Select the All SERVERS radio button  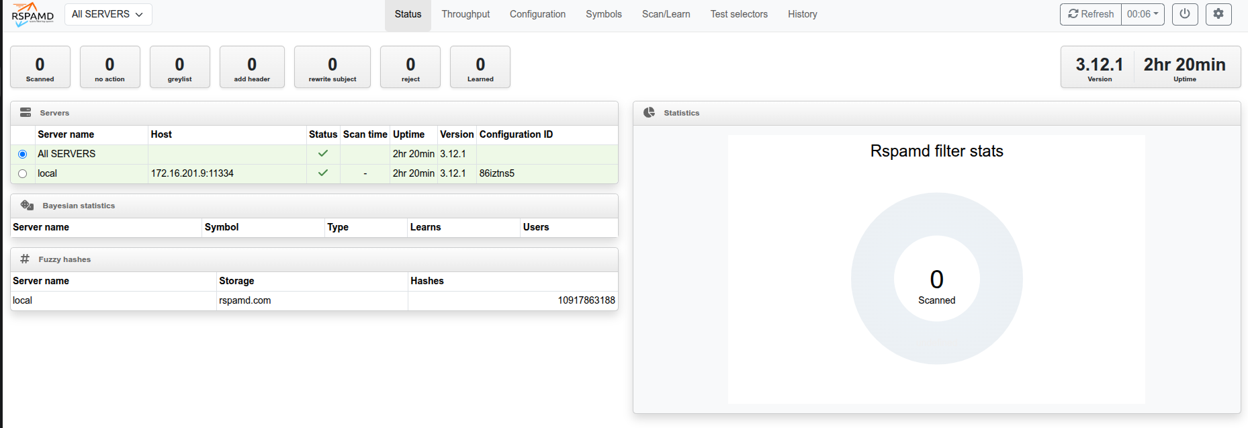(x=23, y=155)
